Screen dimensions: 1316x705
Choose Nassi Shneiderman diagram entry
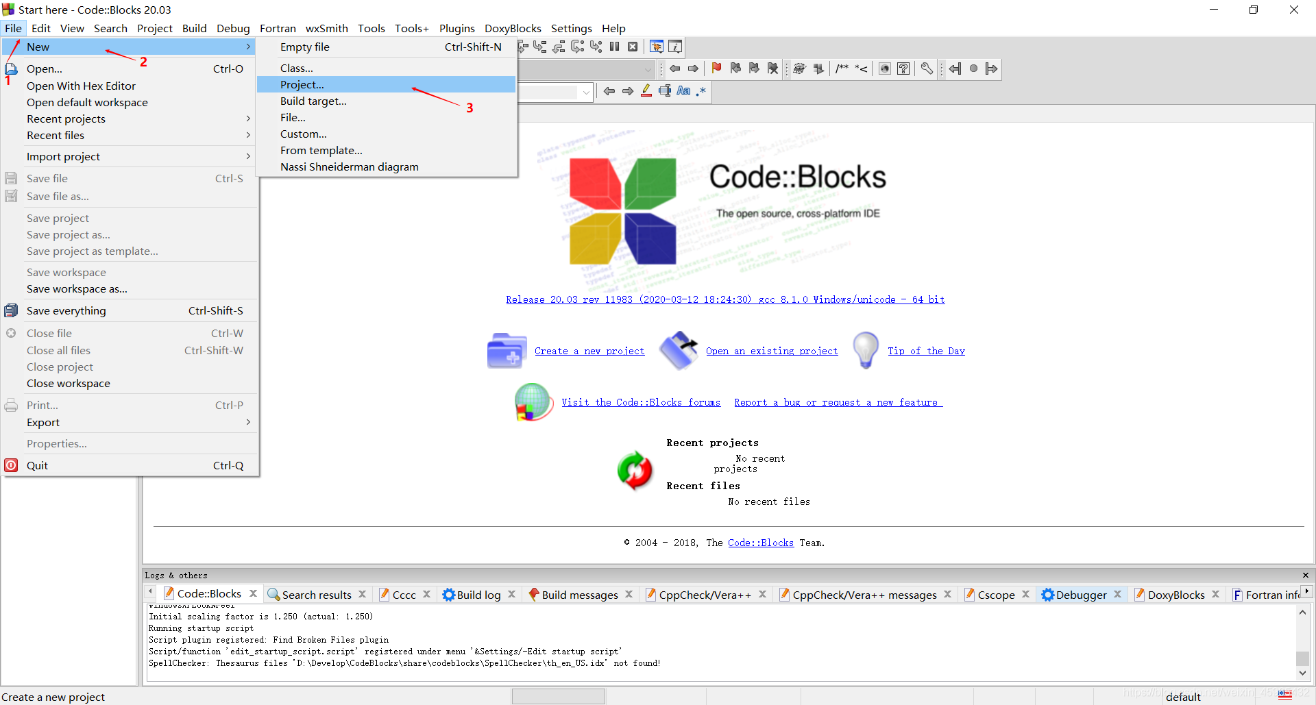click(387, 166)
